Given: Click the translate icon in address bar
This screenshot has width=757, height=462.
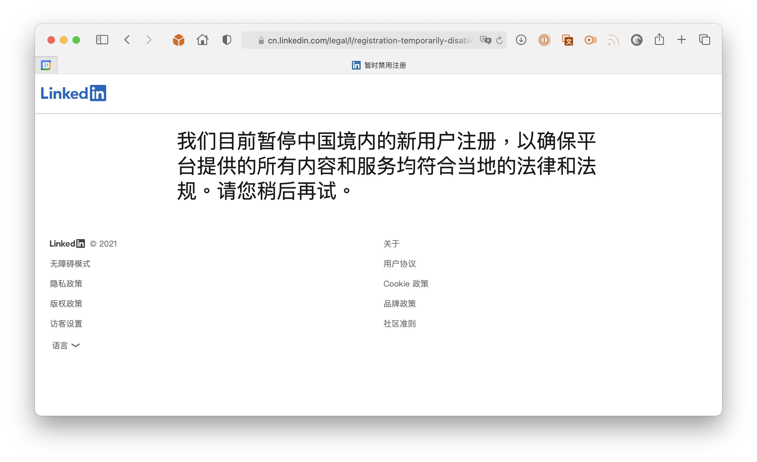Looking at the screenshot, I should 485,40.
